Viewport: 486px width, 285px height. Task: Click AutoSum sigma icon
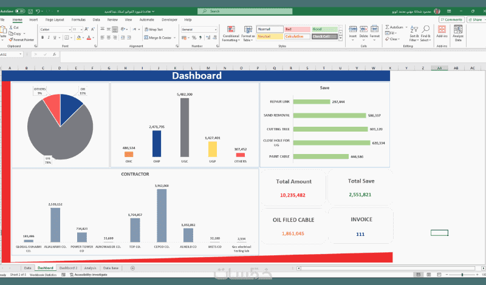point(388,27)
